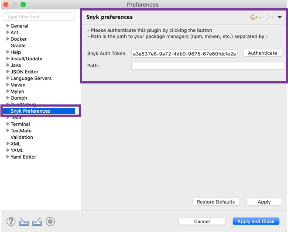Expand the Oomph tree node
The height and width of the screenshot is (232, 288).
[x=8, y=97]
